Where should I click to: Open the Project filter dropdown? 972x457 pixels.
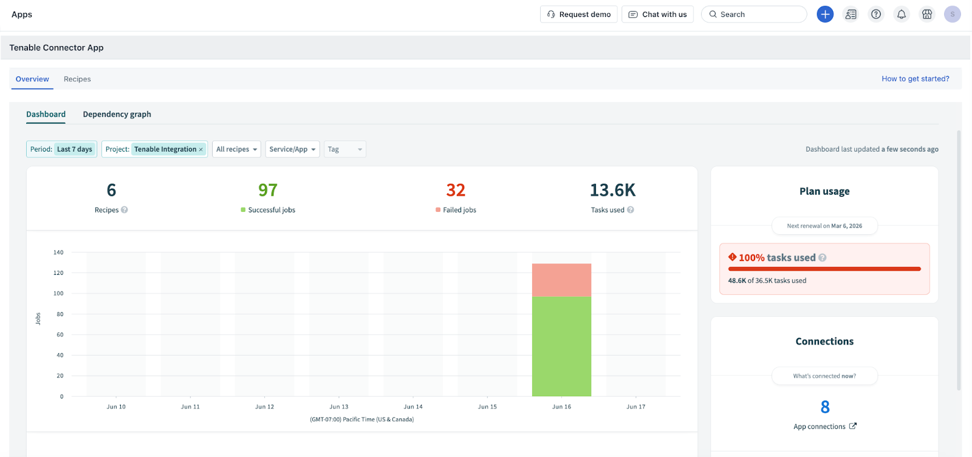(x=154, y=149)
